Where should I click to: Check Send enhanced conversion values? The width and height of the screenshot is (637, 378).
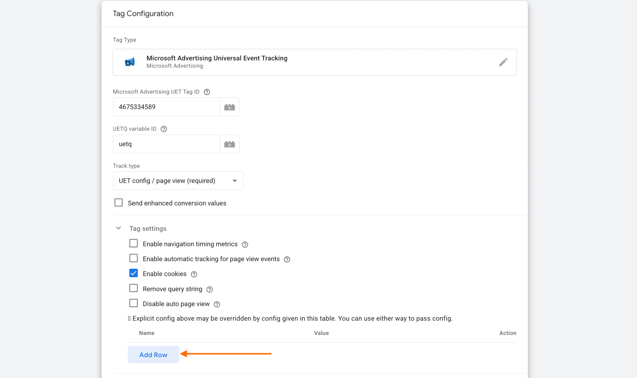click(119, 203)
